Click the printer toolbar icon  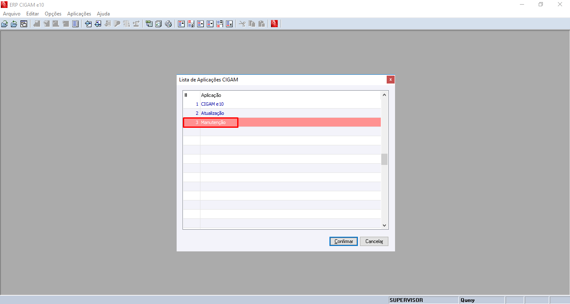[x=168, y=24]
